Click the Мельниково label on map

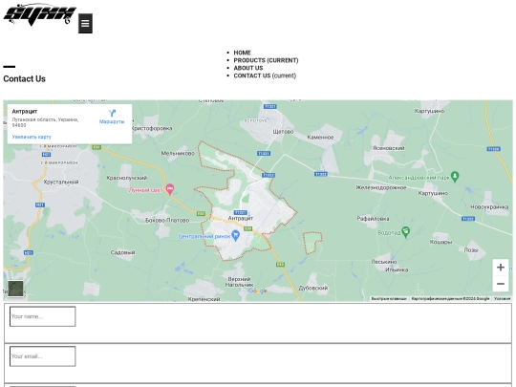point(178,153)
